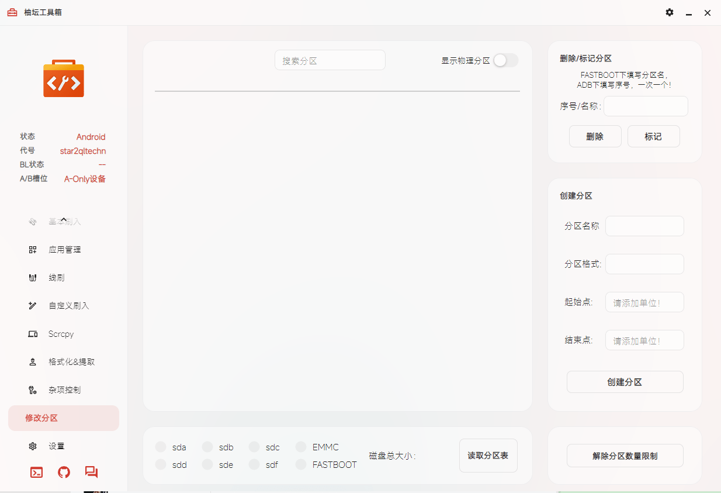Click the 搜索分区 search input field
The width and height of the screenshot is (721, 493).
330,60
